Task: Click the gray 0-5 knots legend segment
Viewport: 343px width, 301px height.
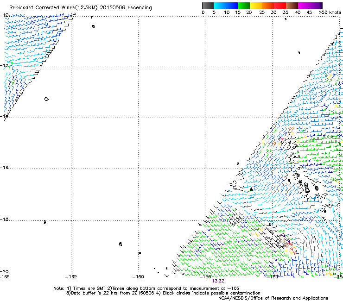Action: (208, 6)
